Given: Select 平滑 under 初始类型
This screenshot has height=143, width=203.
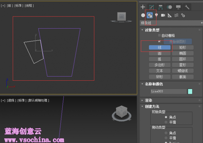Looking at the screenshot, I should pos(166,122).
